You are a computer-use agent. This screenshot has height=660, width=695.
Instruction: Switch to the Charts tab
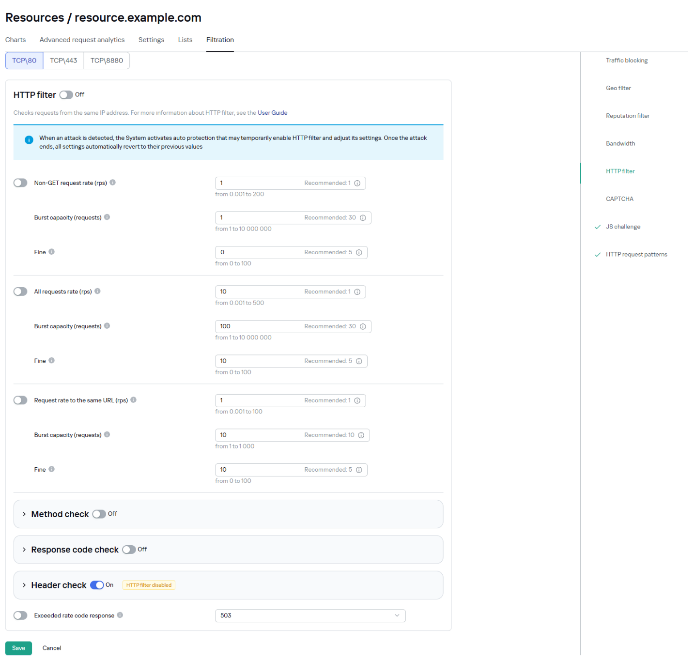coord(15,40)
